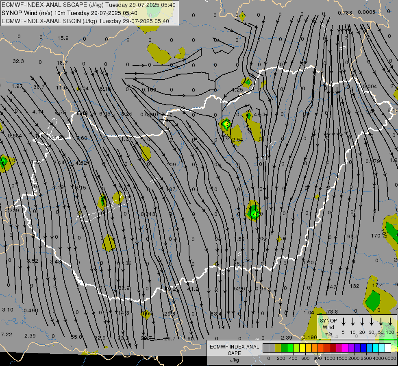
Task: Click the 41.2 grid value
Action: [193, 289]
